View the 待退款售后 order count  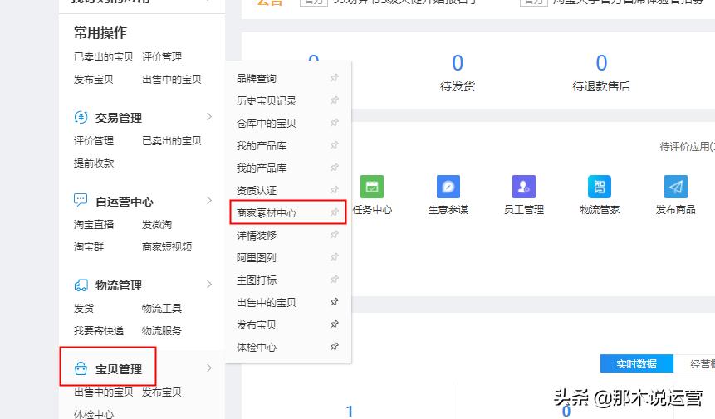(x=601, y=63)
